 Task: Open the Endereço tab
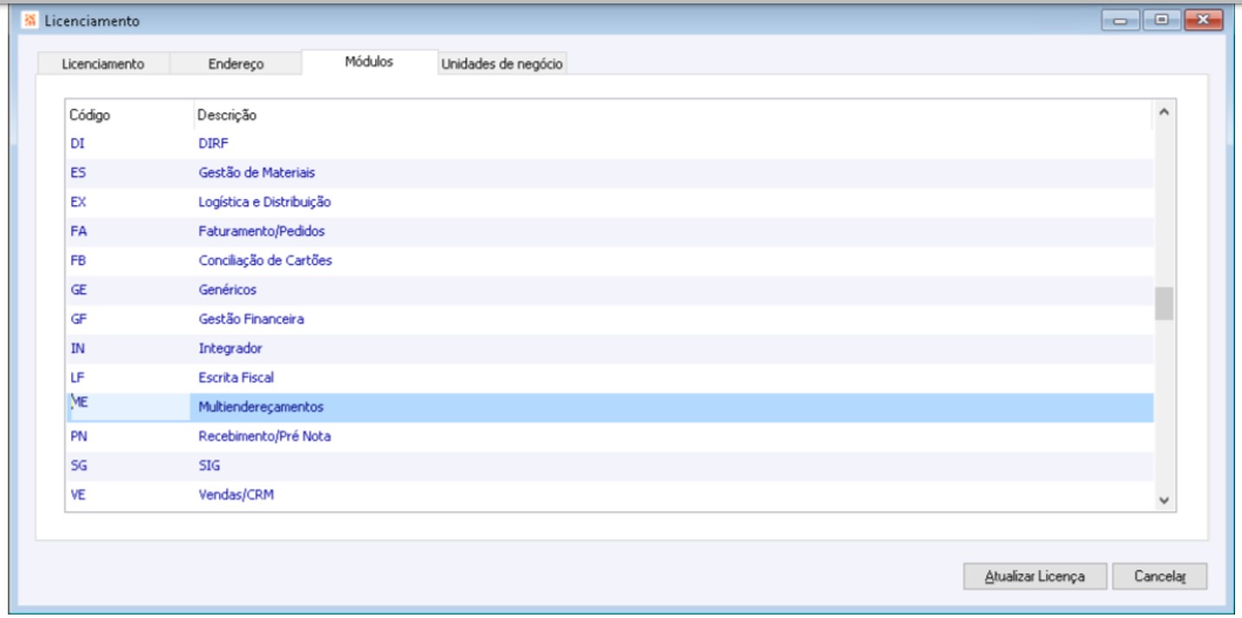236,64
